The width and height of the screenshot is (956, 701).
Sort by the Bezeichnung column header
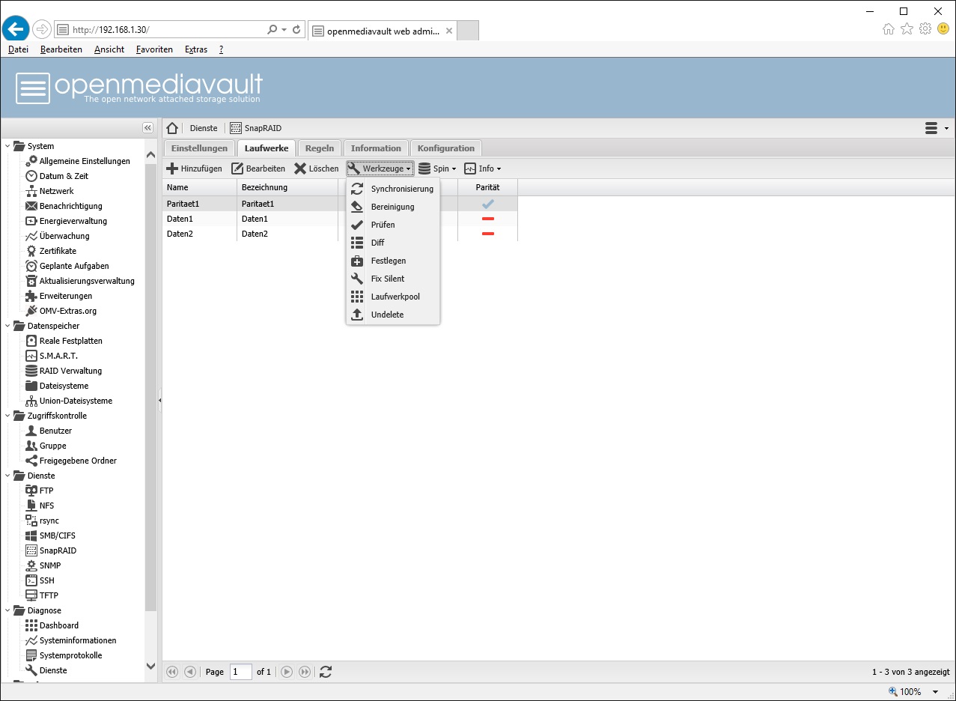click(287, 187)
